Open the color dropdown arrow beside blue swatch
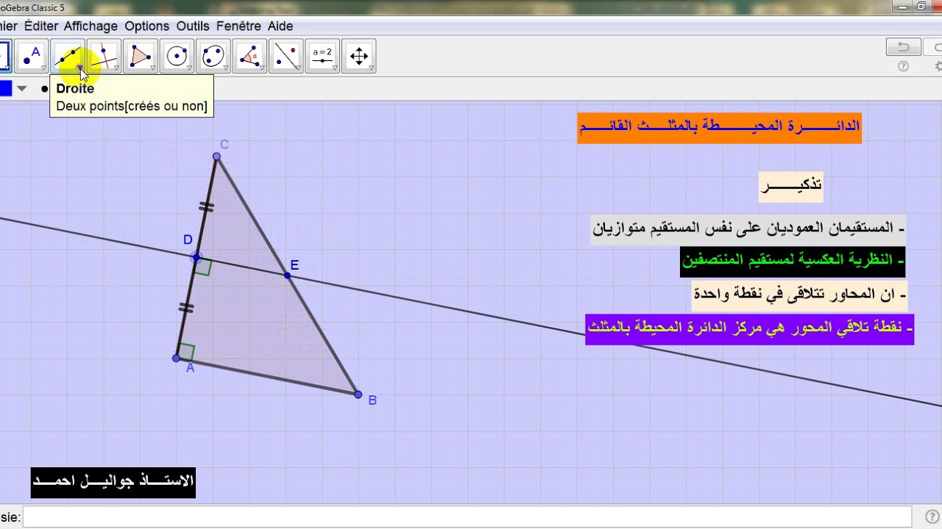The height and width of the screenshot is (529, 942). point(22,89)
